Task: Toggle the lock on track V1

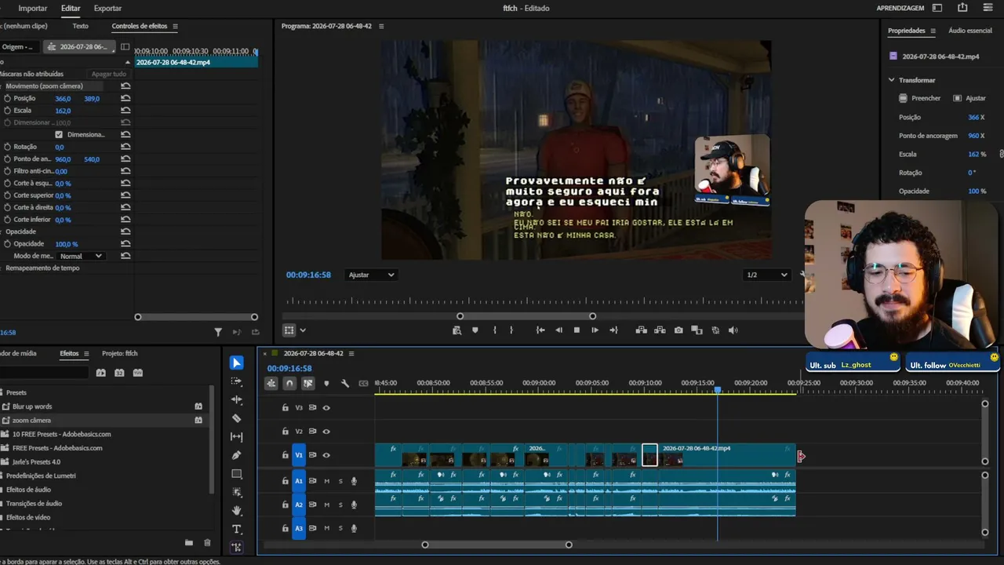Action: coord(286,455)
